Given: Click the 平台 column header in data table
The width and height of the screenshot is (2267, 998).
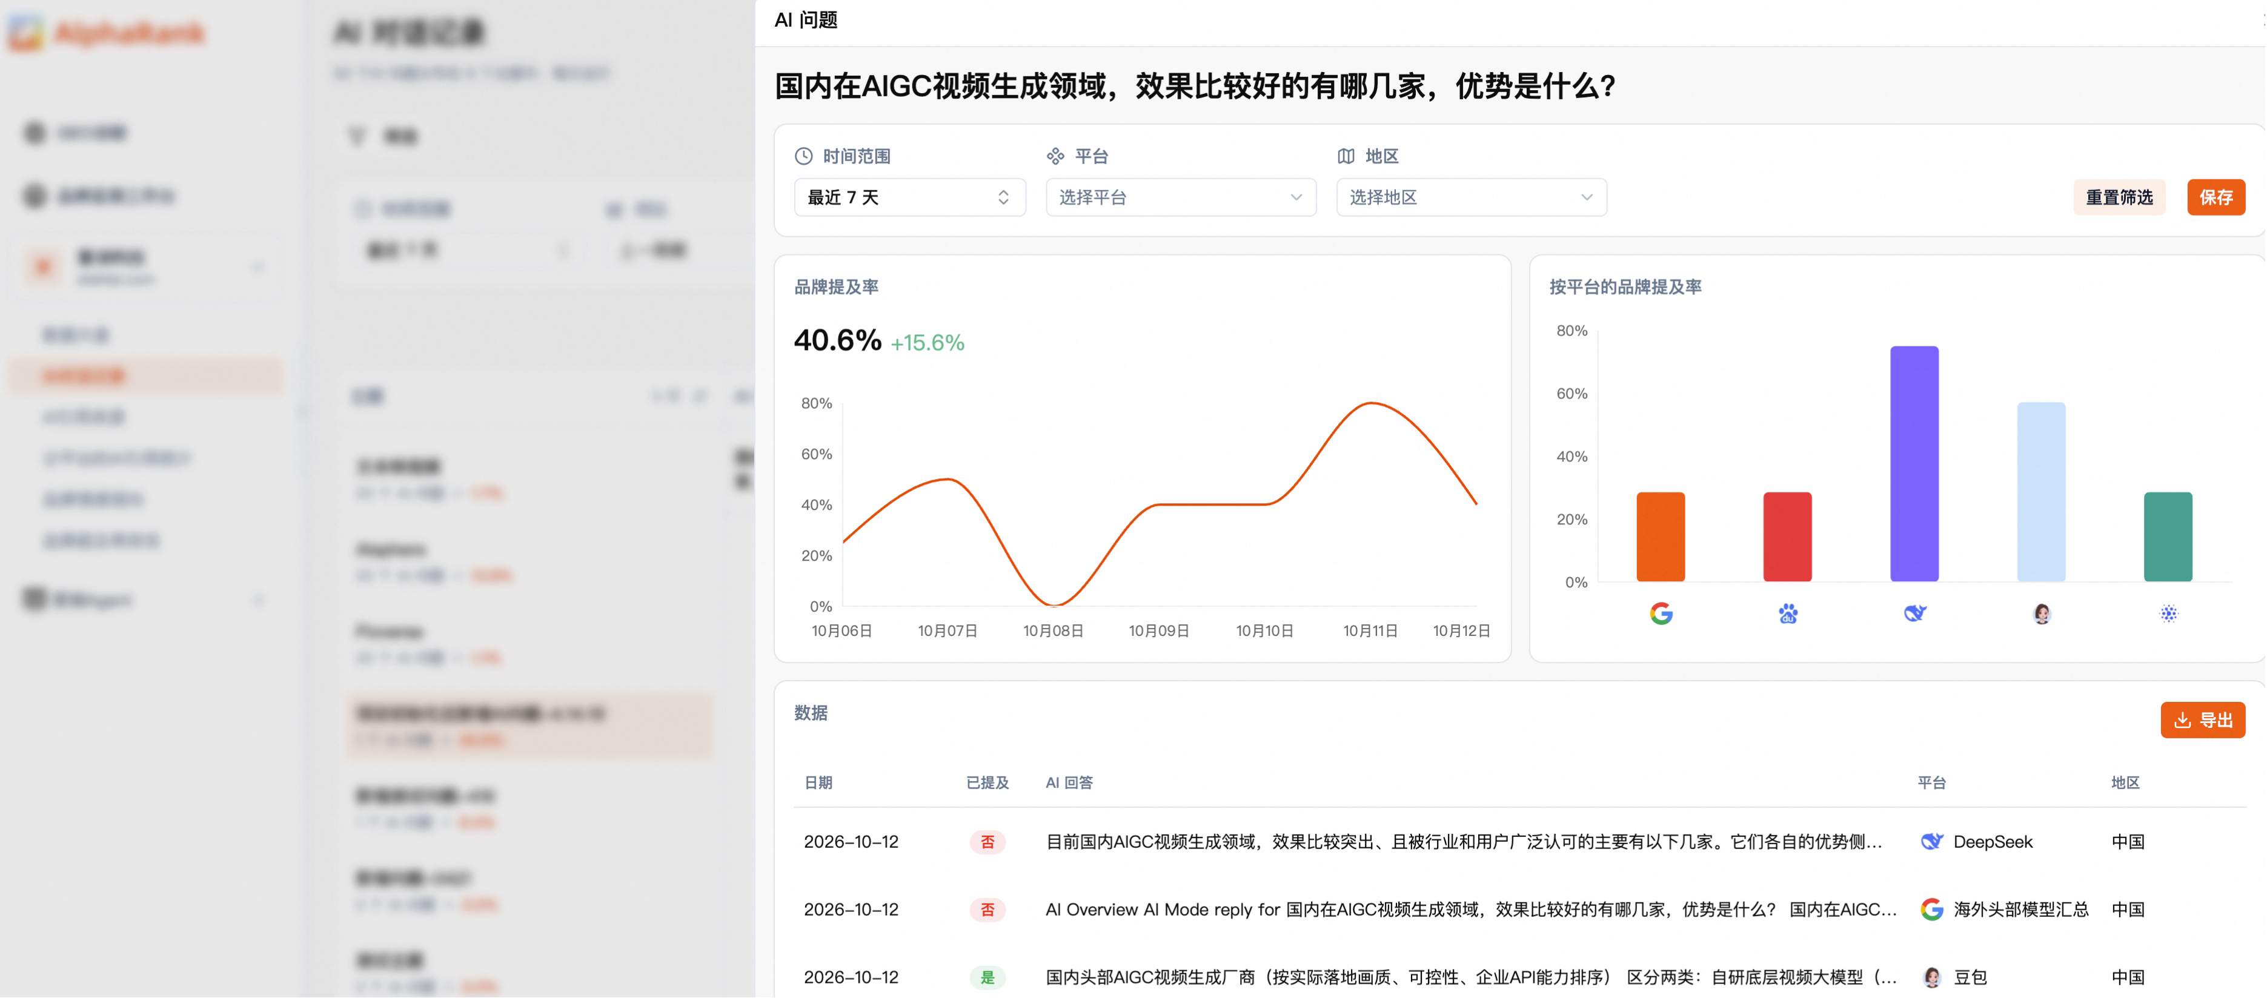Looking at the screenshot, I should coord(1931,782).
